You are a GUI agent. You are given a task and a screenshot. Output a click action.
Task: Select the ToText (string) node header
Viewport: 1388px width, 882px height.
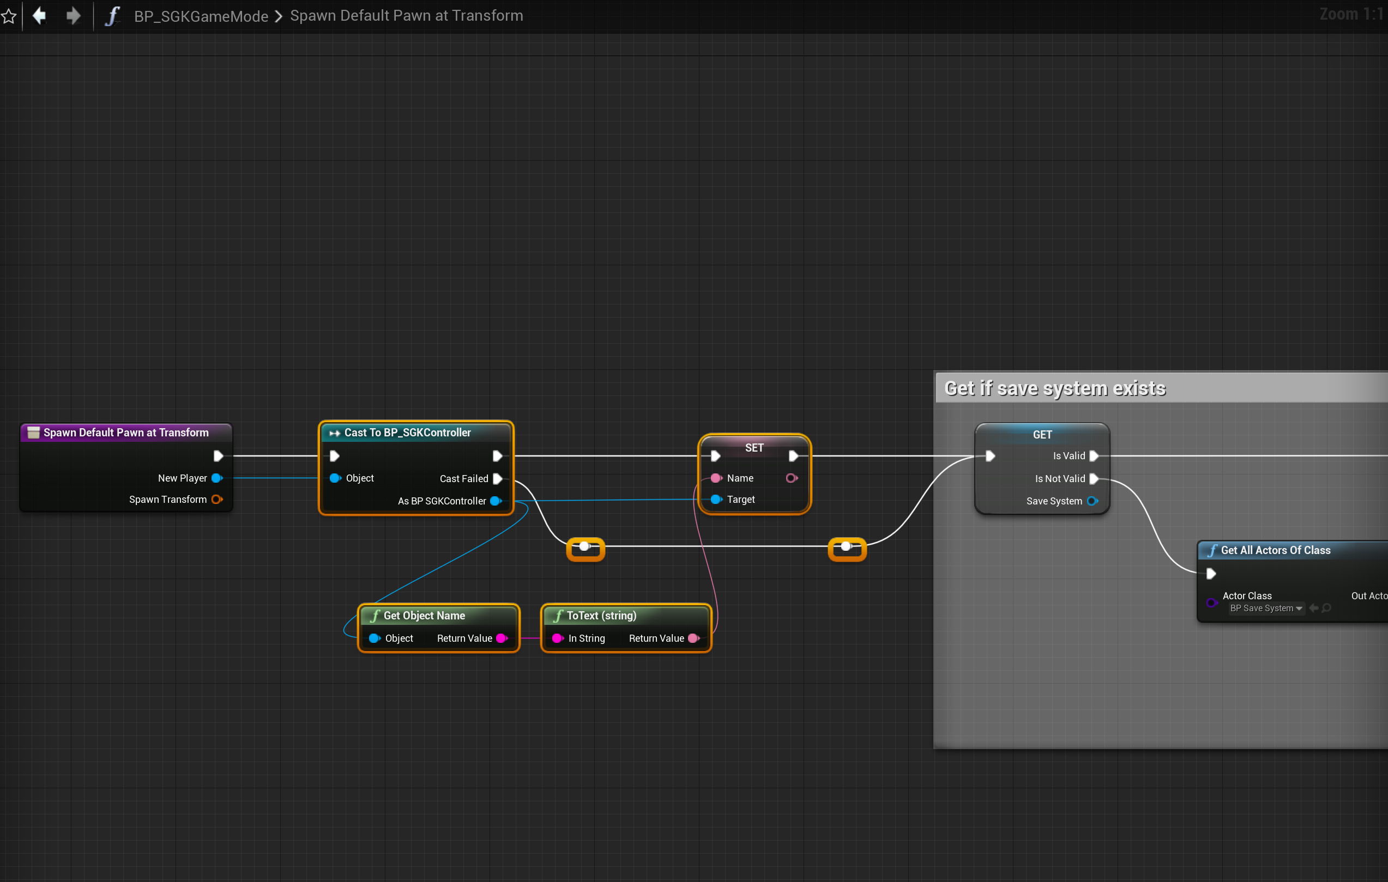[601, 615]
